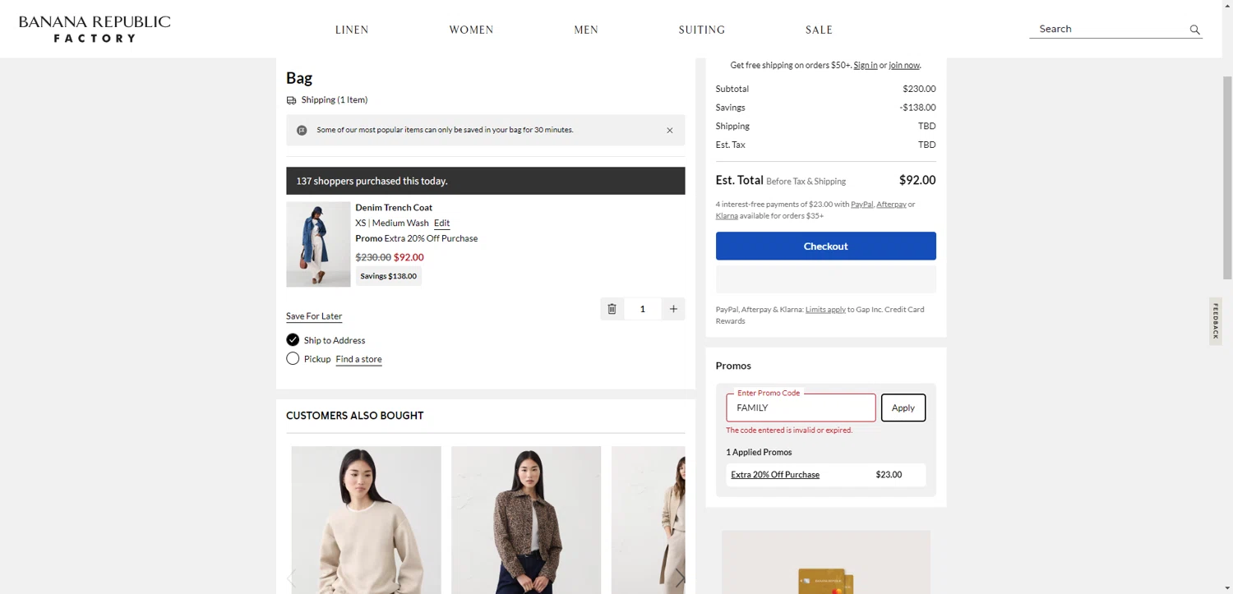Viewport: 1233px width, 594px height.
Task: Edit the Denim Trench Coat options
Action: 441,223
